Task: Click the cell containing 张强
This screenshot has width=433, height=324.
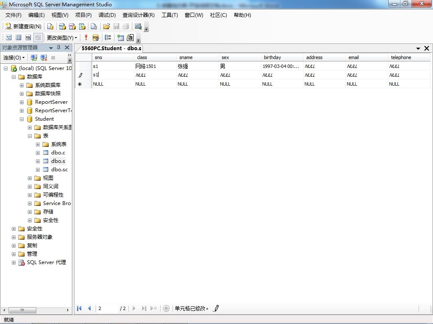Action: 197,66
